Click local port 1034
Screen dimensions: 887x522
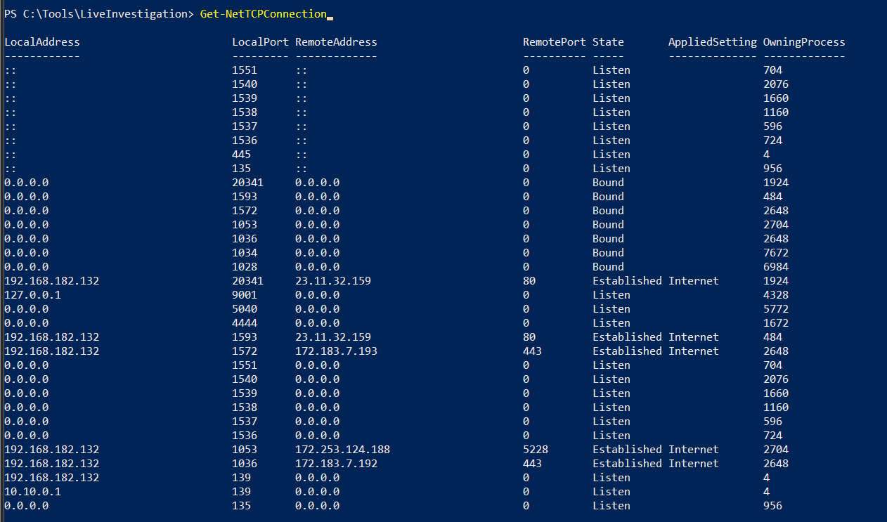[245, 253]
